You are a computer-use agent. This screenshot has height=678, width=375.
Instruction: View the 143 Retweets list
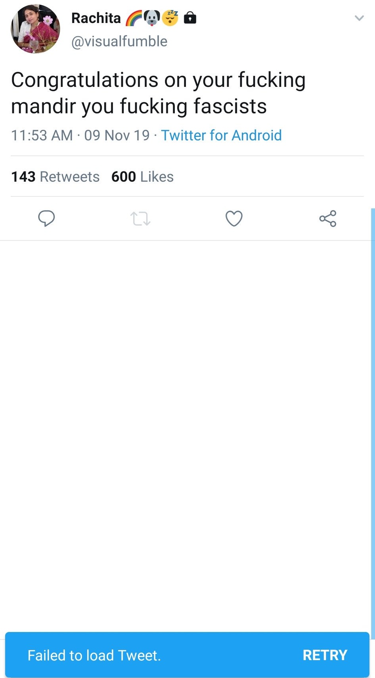pyautogui.click(x=55, y=177)
